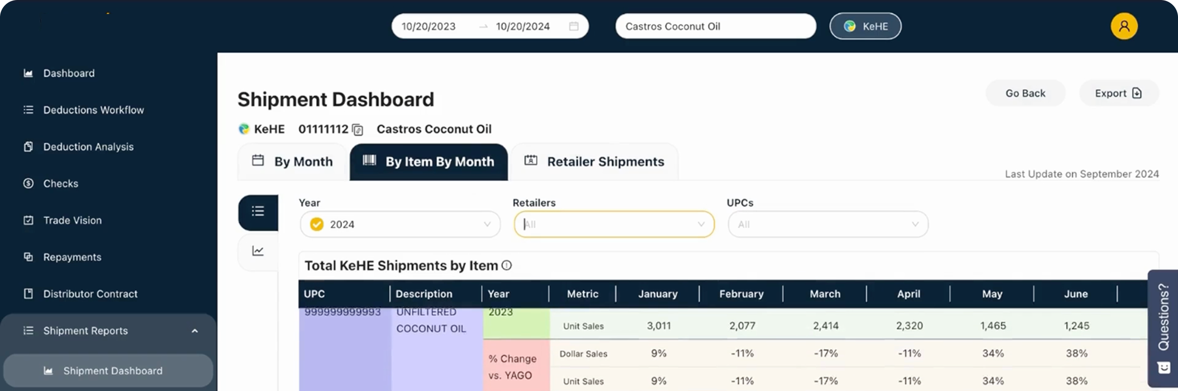The height and width of the screenshot is (391, 1178).
Task: Click February Unit Sales value 2,077
Action: (x=742, y=326)
